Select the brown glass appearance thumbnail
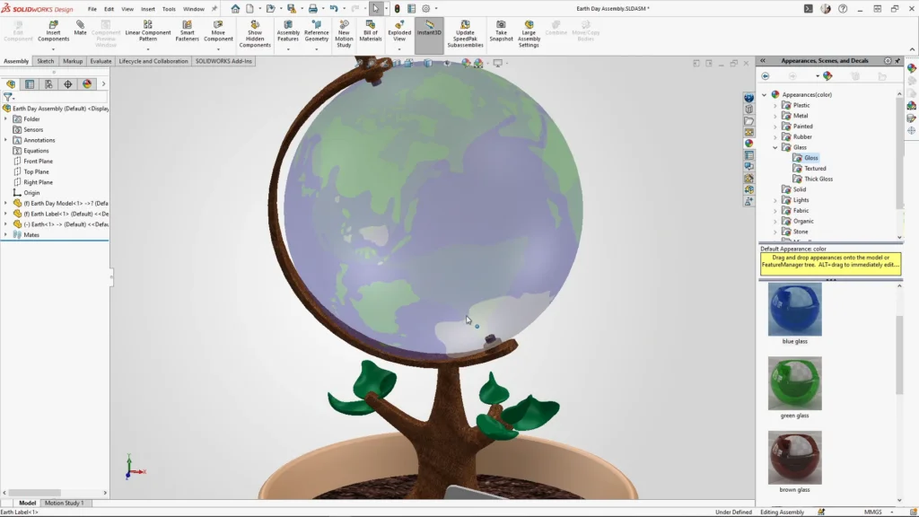 tap(795, 458)
